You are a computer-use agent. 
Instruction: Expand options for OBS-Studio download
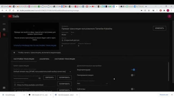[x=51, y=95]
